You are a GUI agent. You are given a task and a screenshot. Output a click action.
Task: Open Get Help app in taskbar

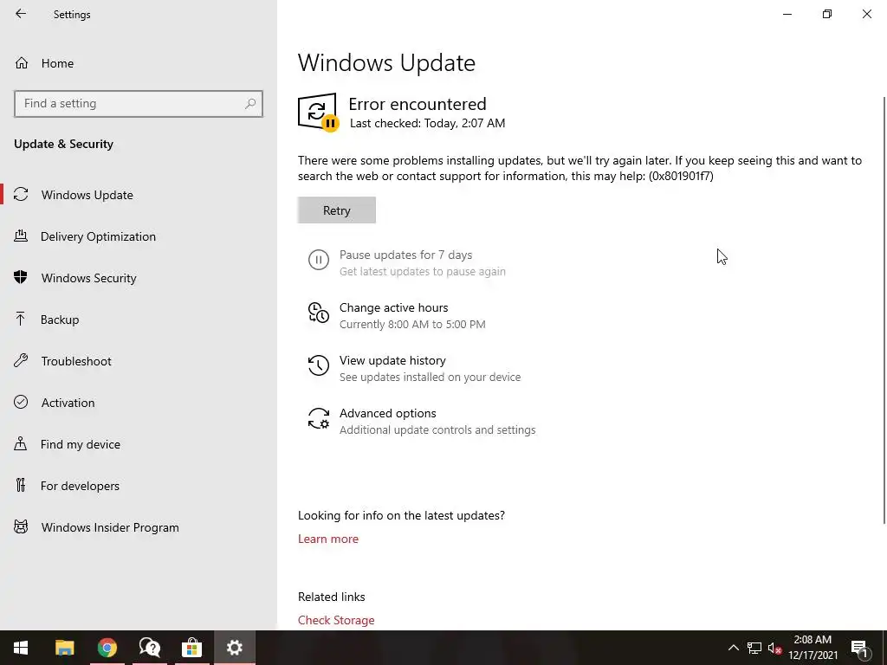149,648
